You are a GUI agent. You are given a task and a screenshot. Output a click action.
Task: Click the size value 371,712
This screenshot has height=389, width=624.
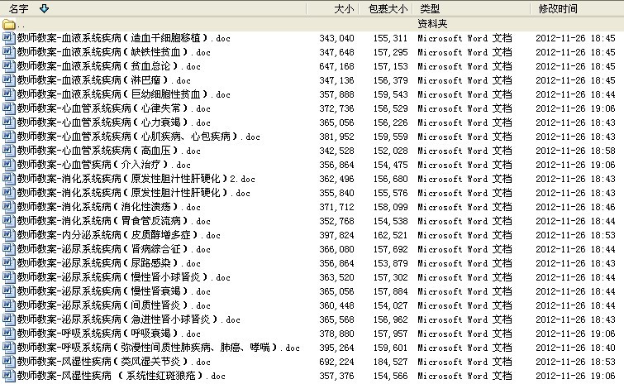336,207
